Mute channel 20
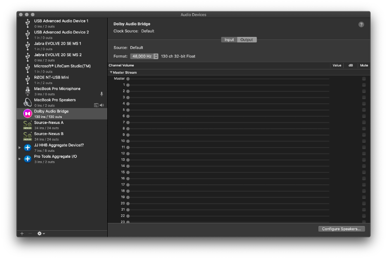Image resolution: width=387 pixels, height=259 pixels. click(x=364, y=203)
